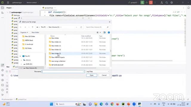Click the New folder button in file dialog
Screen dimensions: 191x107
point(35,32)
